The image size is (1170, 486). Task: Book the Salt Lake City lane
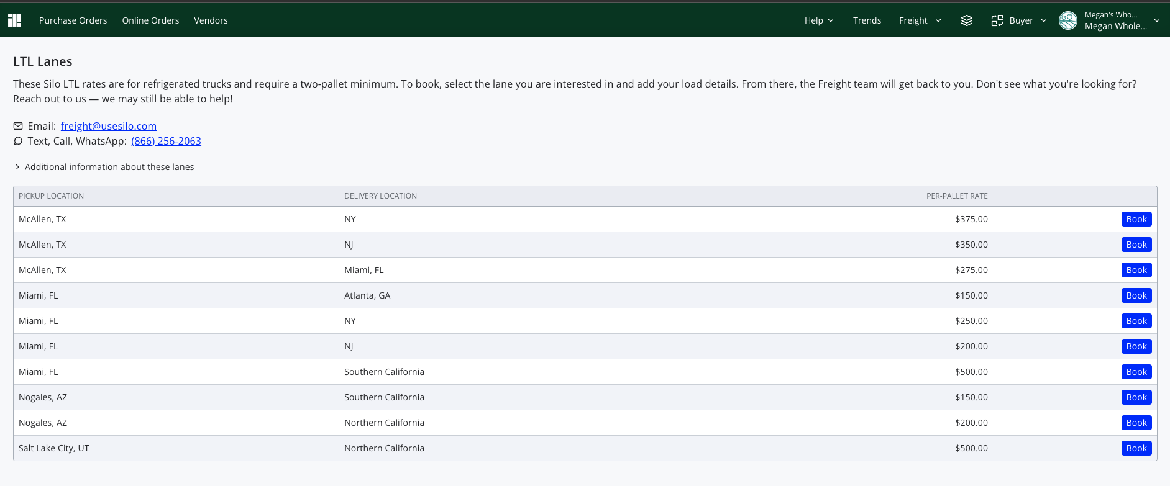[1136, 448]
